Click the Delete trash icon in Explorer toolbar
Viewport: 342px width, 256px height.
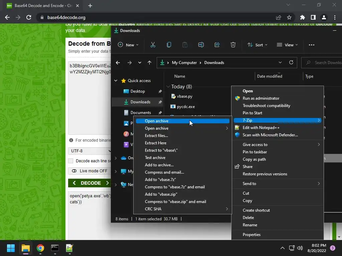point(233,45)
